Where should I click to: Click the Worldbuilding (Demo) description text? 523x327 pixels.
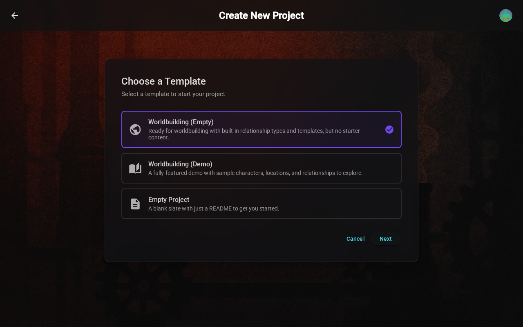click(x=255, y=173)
